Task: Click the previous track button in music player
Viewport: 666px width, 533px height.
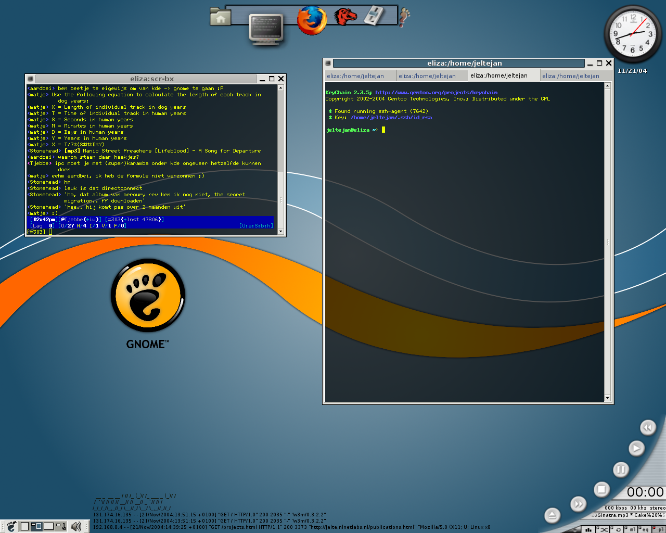Action: click(x=648, y=428)
